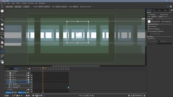Toggle lock on Layer 9
The image size is (173, 97).
pos(29,77)
